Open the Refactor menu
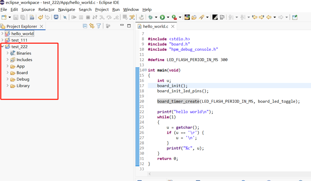 46,10
